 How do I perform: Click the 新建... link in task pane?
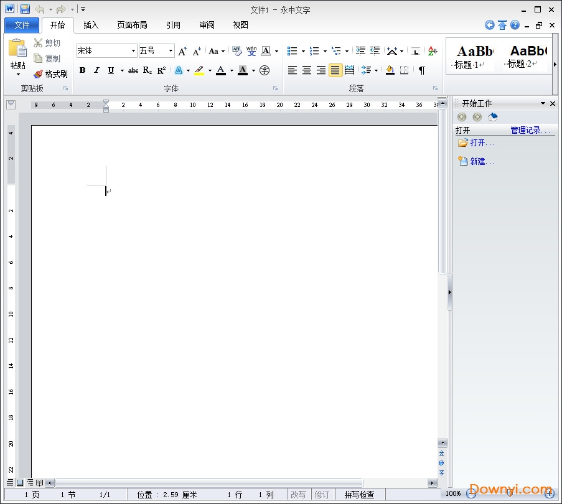tap(482, 162)
